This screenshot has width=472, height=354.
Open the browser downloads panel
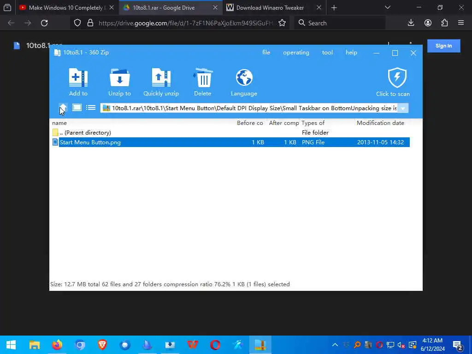click(x=411, y=23)
